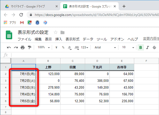Open the データ menu
The width and height of the screenshot is (159, 115).
tap(88, 39)
